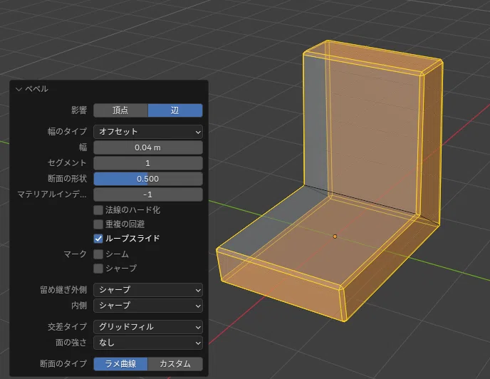
Task: Open 留め継ぎ外側 dropdown
Action: coord(148,290)
